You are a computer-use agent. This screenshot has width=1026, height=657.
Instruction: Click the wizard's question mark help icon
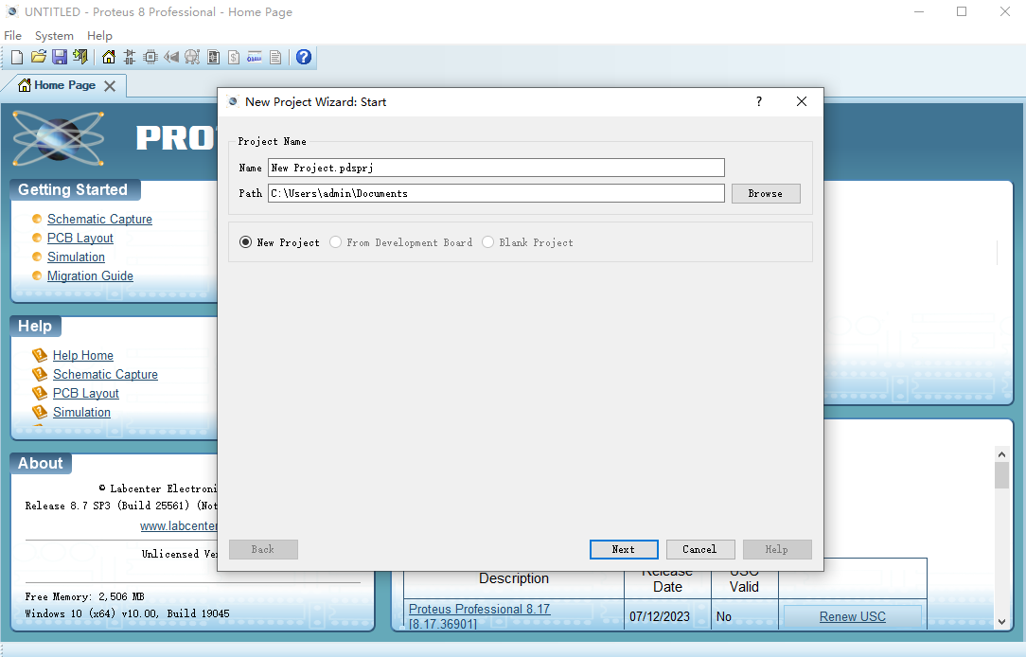(759, 101)
